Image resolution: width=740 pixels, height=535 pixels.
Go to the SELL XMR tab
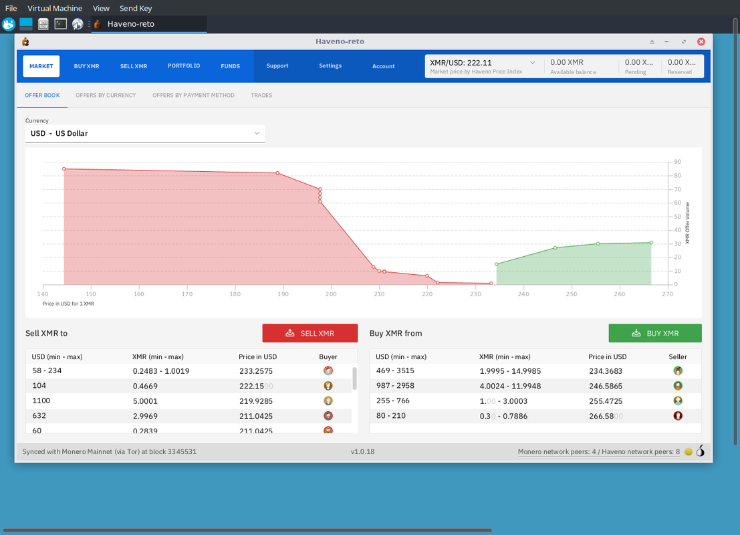pyautogui.click(x=134, y=66)
